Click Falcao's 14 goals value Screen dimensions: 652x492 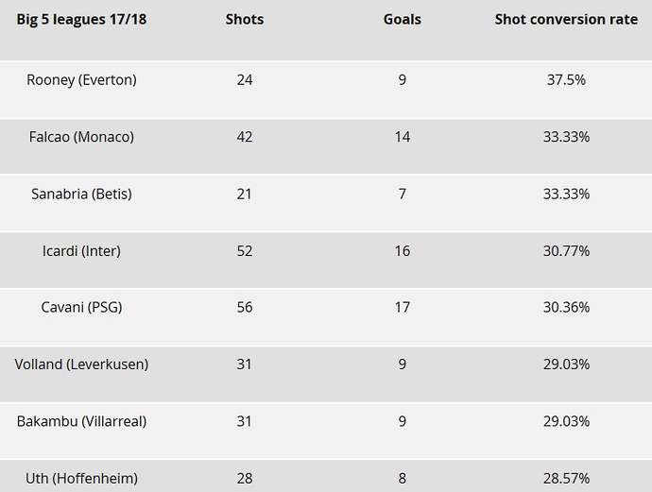coord(403,137)
